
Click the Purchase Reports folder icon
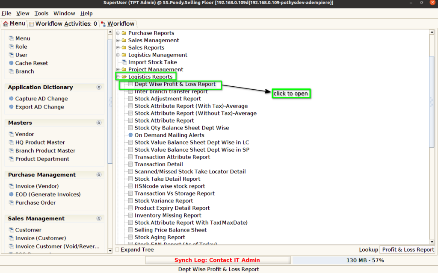tap(124, 33)
